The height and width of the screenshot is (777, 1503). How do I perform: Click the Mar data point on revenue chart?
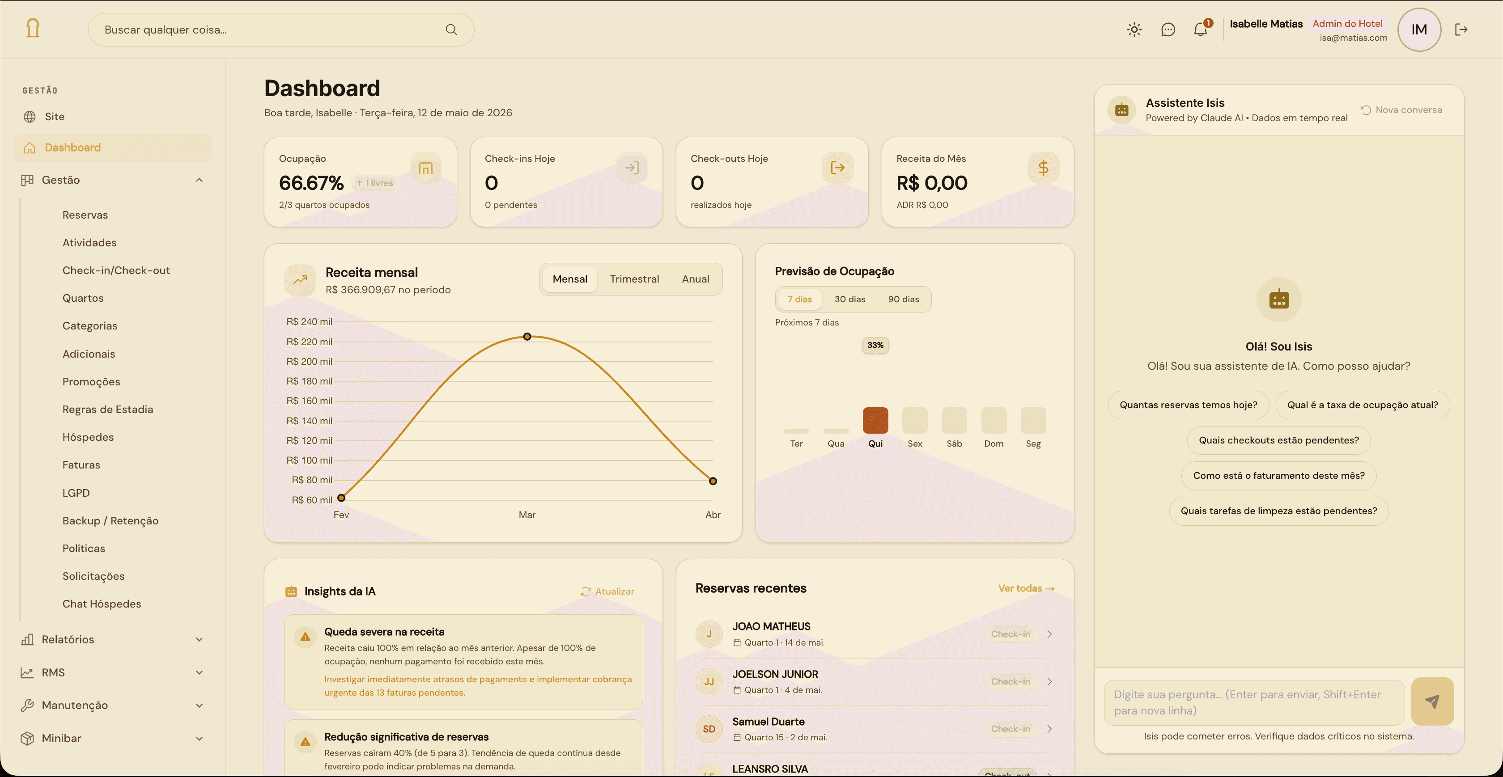click(x=527, y=337)
